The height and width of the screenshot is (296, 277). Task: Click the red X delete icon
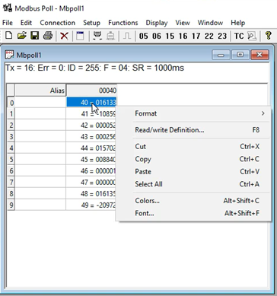coord(64,36)
